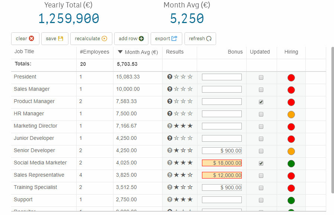Click Senior Developer's orange hiring dot
Screen dimensions: 334x215
291,151
